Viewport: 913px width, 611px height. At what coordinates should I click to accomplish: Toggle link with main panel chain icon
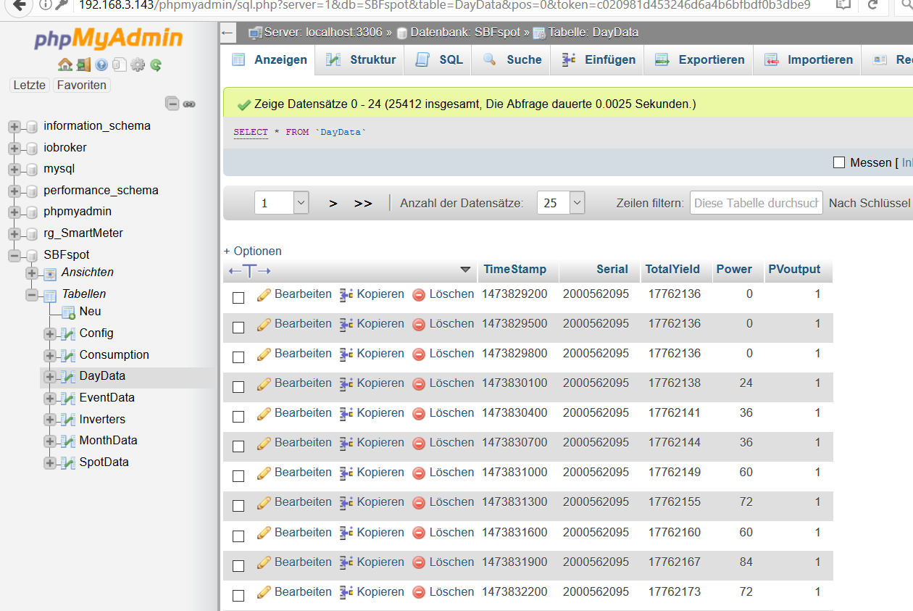[189, 104]
